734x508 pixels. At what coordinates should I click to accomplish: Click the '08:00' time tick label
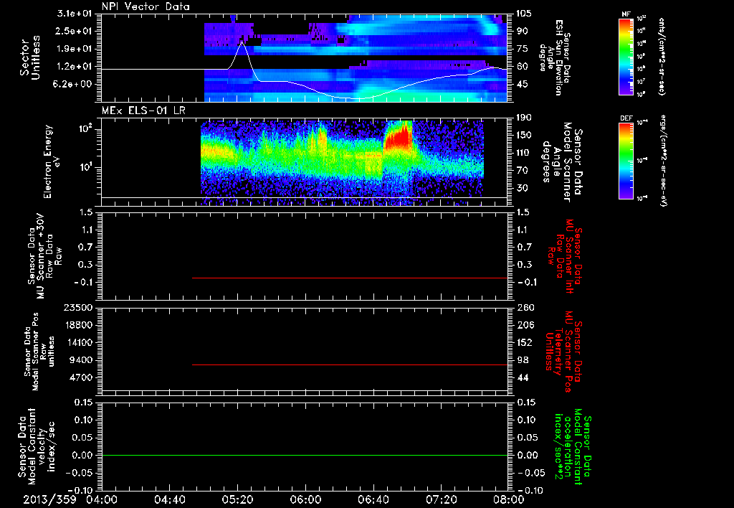point(509,499)
